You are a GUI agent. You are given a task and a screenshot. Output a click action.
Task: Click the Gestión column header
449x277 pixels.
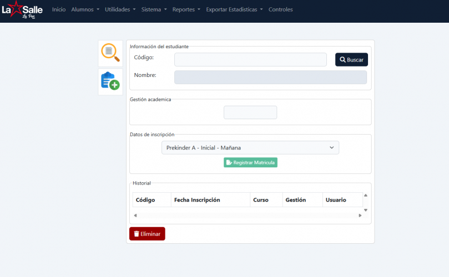tap(302, 200)
